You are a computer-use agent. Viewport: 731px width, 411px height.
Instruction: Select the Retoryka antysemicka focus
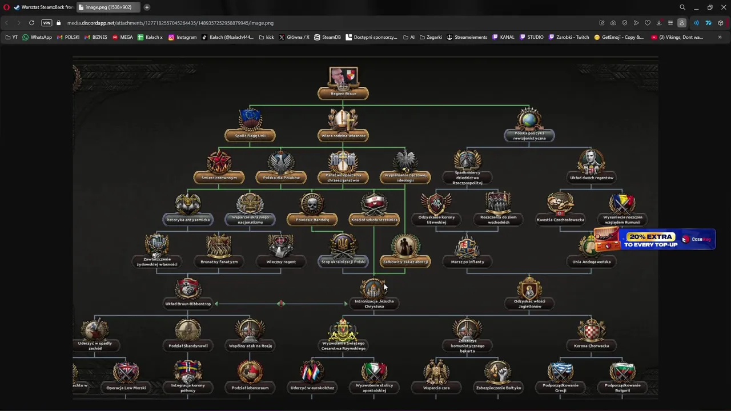[x=188, y=209]
